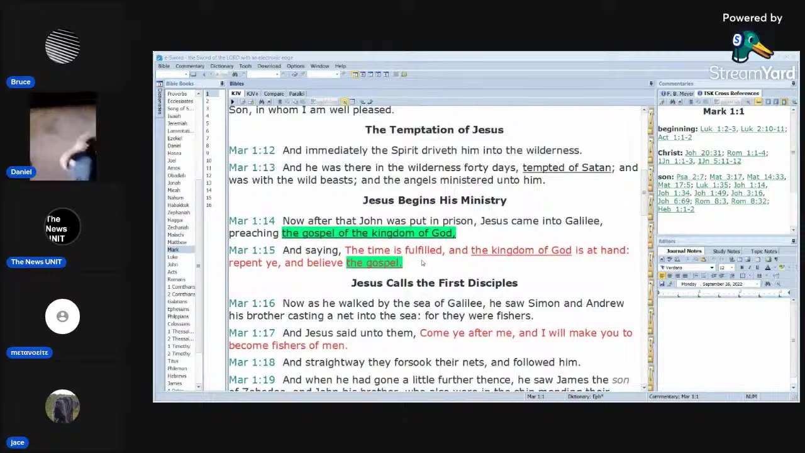Select Hebrews in the Bible Books list

[177, 376]
